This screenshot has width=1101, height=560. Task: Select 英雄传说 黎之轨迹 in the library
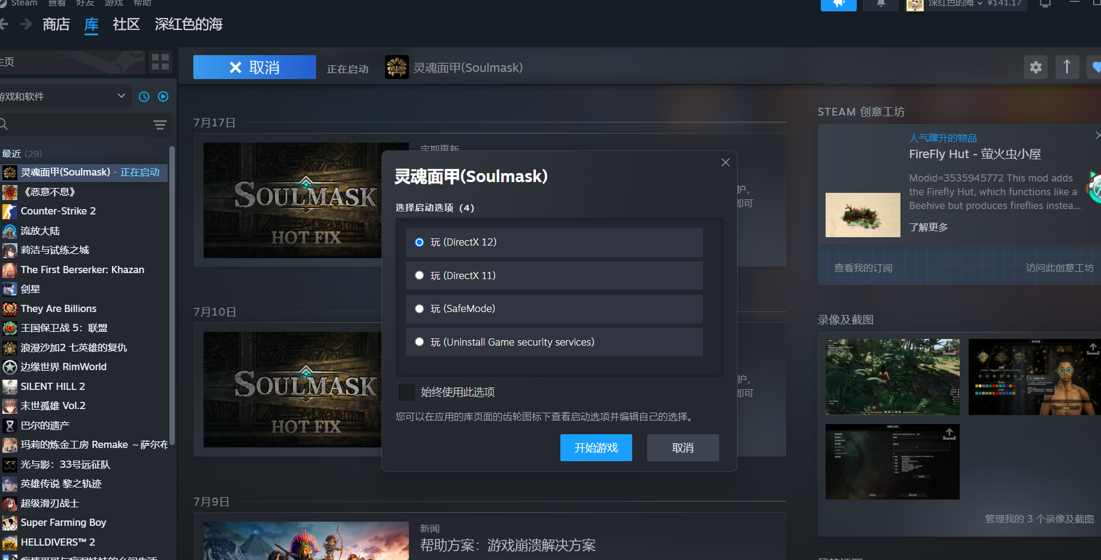coord(84,484)
